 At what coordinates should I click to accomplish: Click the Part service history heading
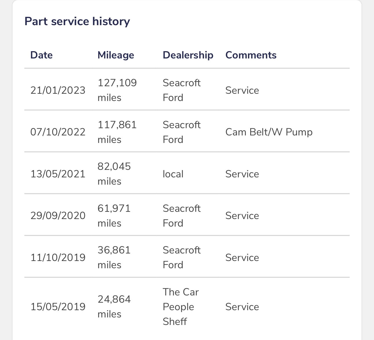77,21
